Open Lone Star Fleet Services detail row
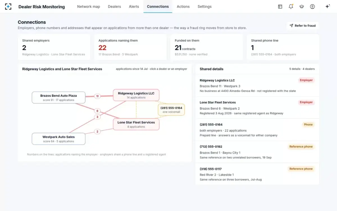Screen dimensions: 337x211 click(x=257, y=108)
